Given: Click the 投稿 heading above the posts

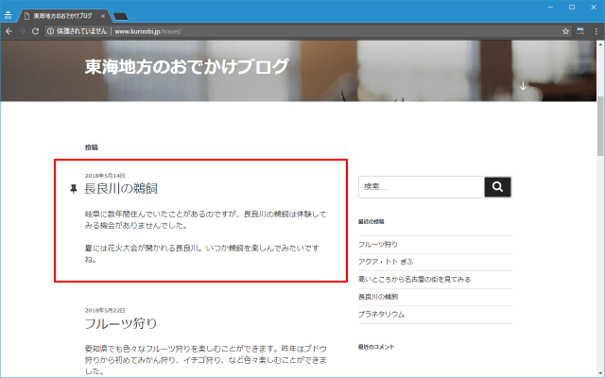Looking at the screenshot, I should (92, 147).
